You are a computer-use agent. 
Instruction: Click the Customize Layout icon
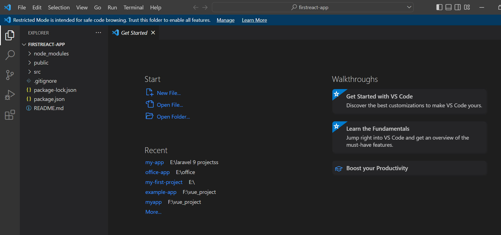[x=467, y=7]
